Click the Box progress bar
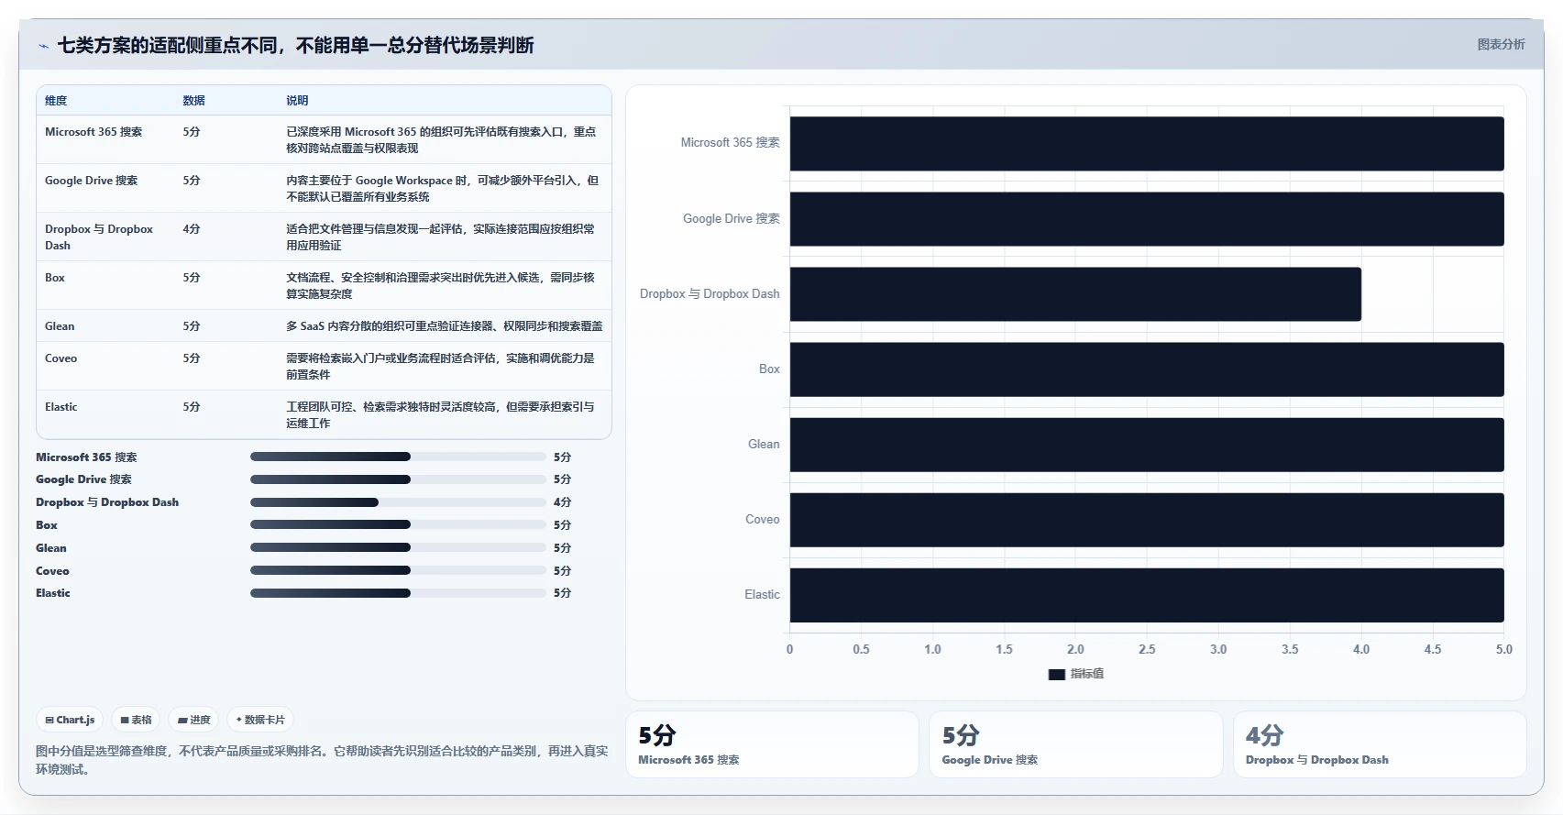 398,525
